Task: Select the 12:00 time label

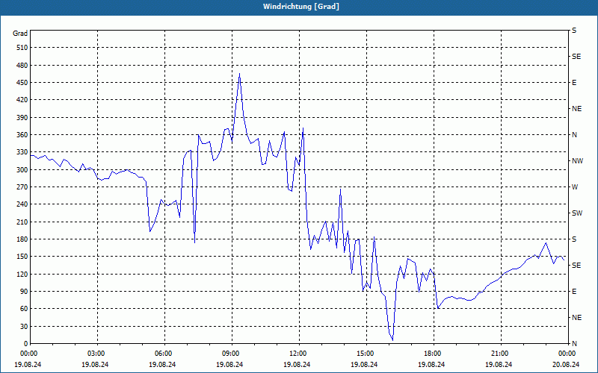Action: tap(298, 353)
